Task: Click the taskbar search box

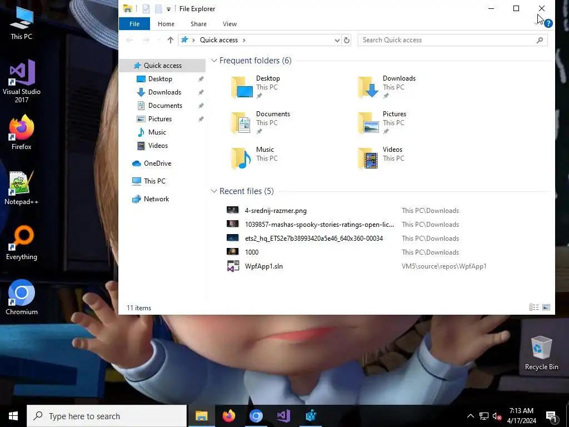Action: pos(107,416)
